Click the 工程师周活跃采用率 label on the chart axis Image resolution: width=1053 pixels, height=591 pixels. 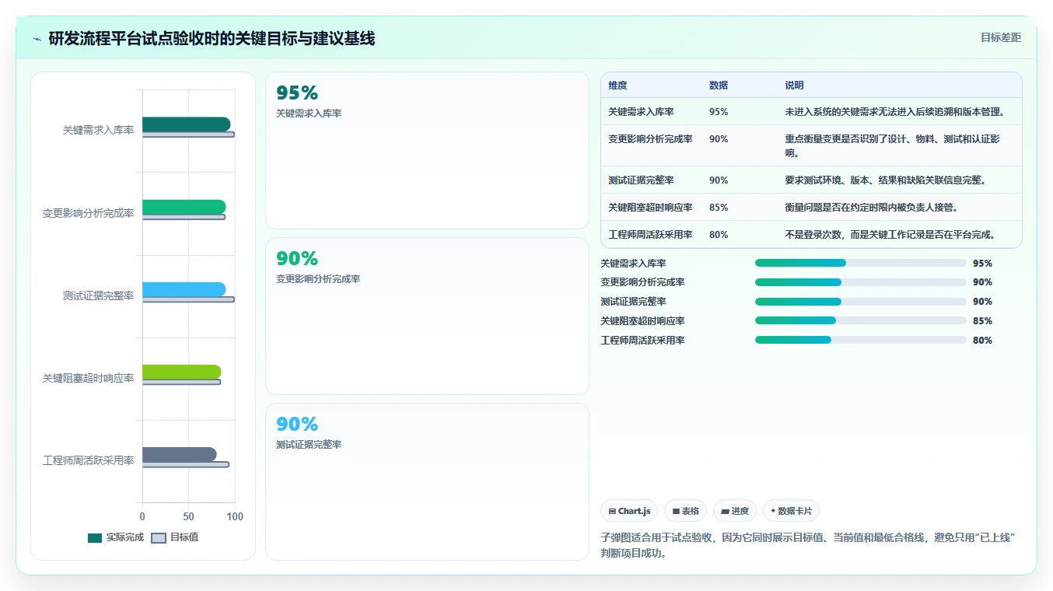(x=88, y=460)
